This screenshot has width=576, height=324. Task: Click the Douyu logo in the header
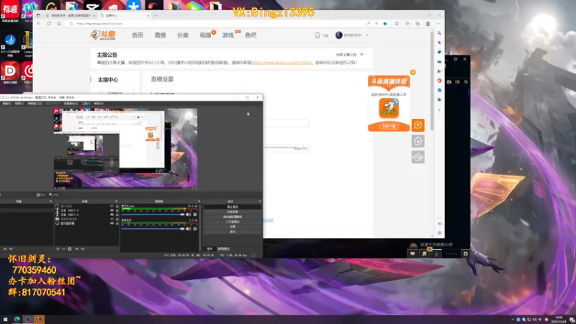[x=103, y=35]
